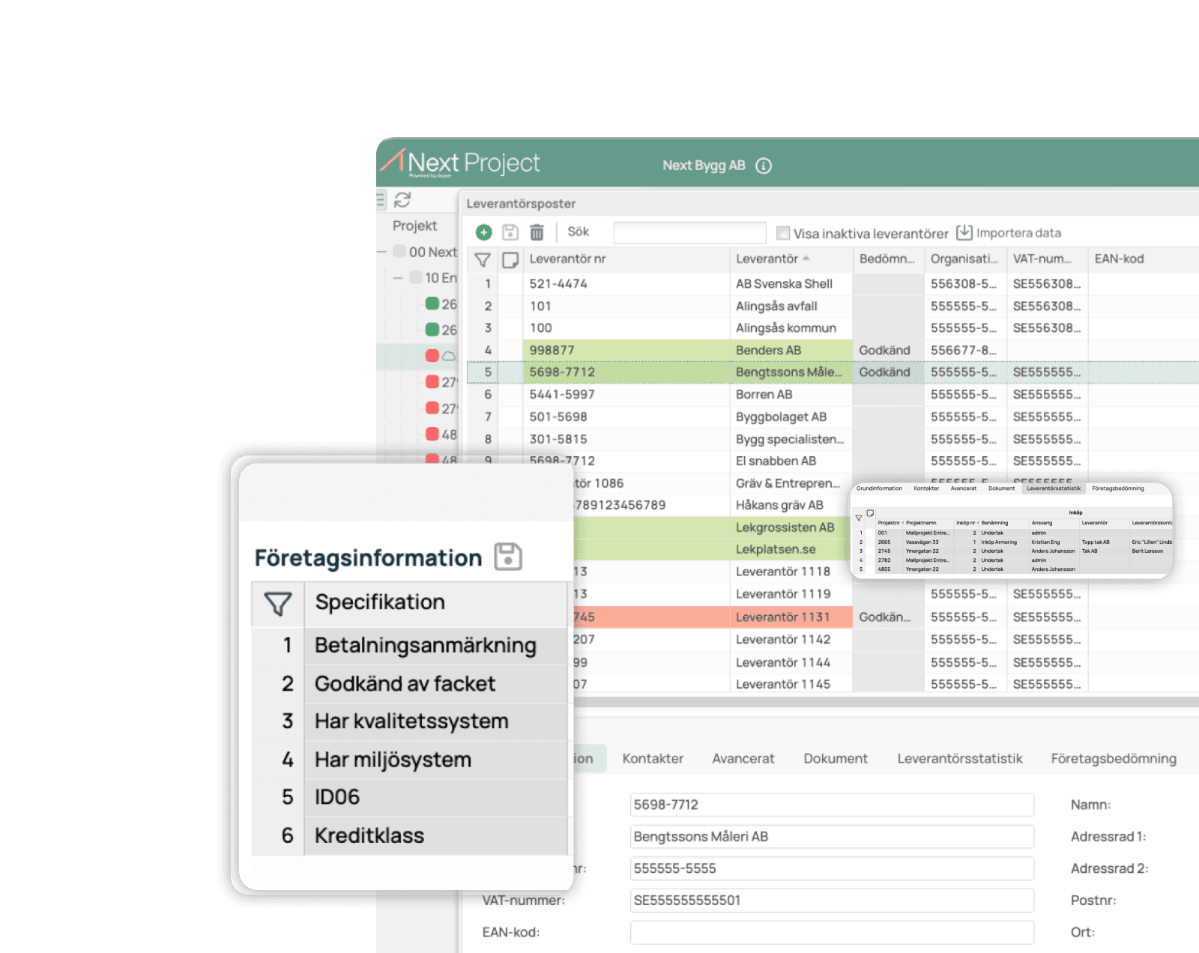Select the Lekgrossisten AB cell
Screen dimensions: 1199x953
click(791, 527)
